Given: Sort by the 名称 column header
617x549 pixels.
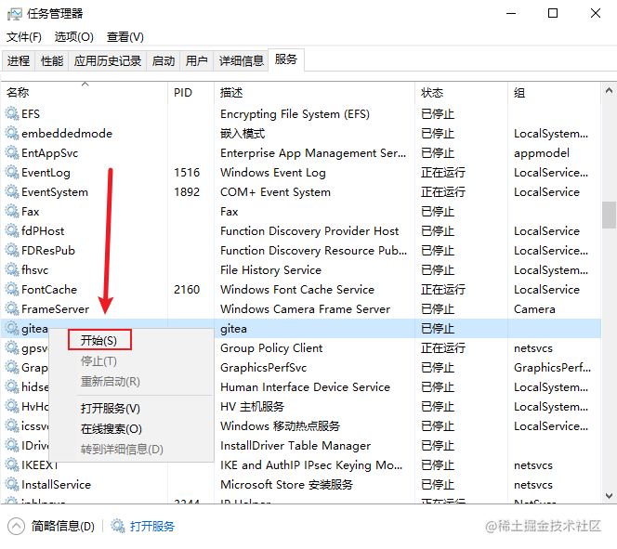Looking at the screenshot, I should coord(85,93).
